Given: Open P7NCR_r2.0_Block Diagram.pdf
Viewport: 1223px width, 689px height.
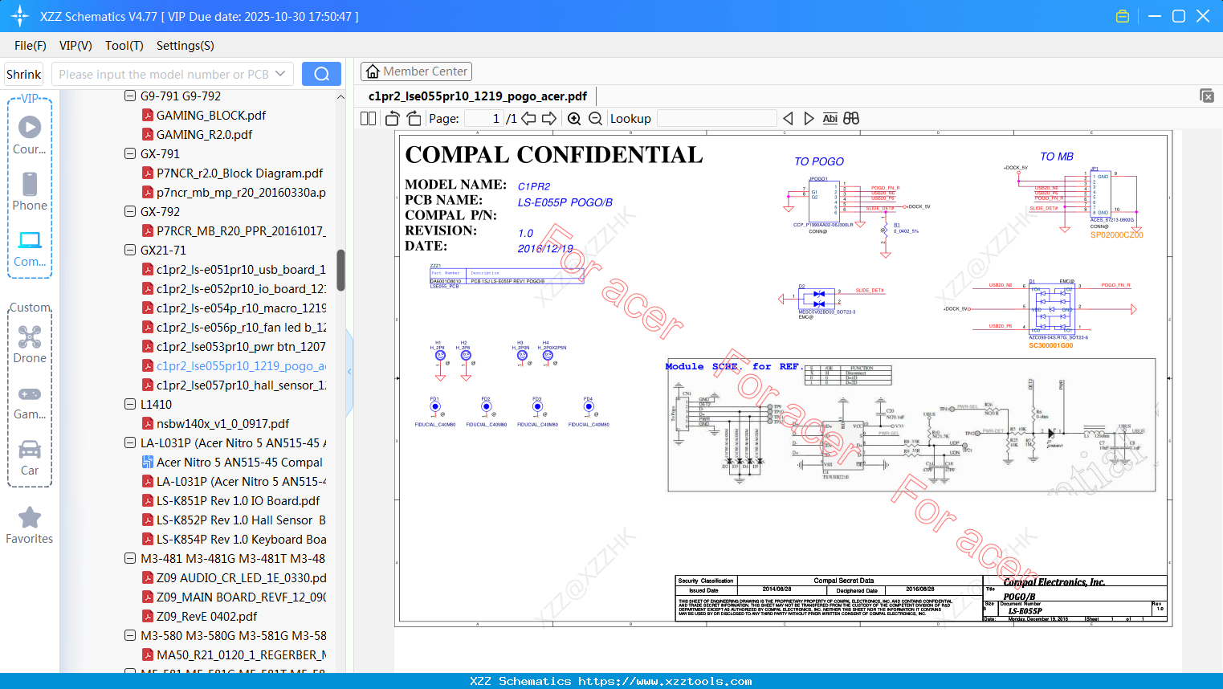Looking at the screenshot, I should (x=239, y=173).
